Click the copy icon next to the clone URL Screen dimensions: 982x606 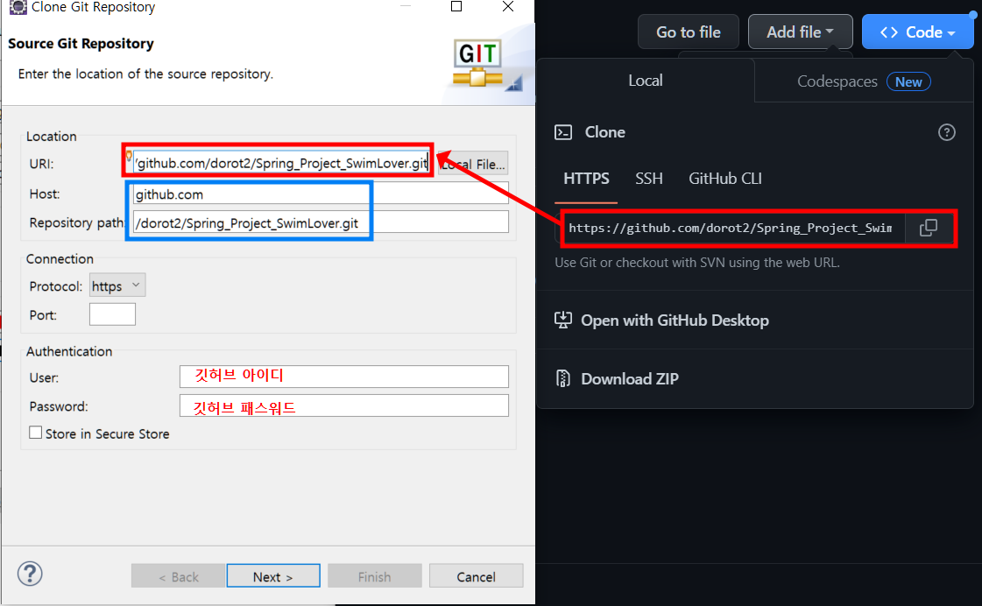(x=928, y=227)
